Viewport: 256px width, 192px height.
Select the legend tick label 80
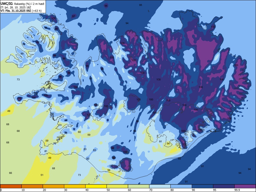[x=172, y=190]
